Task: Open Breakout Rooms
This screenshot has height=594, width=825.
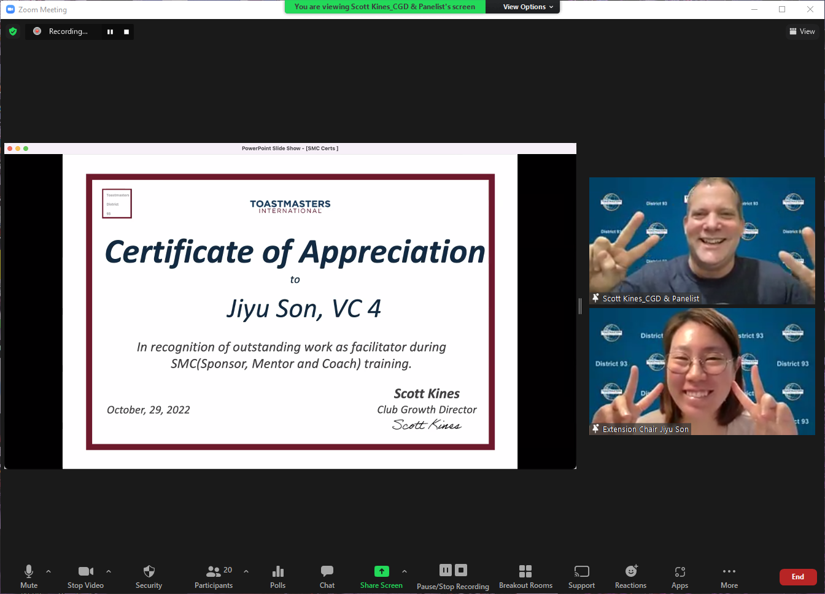Action: (x=525, y=576)
